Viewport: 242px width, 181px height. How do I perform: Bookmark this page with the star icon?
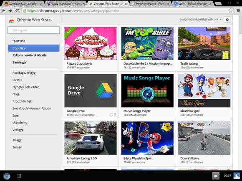(x=230, y=10)
